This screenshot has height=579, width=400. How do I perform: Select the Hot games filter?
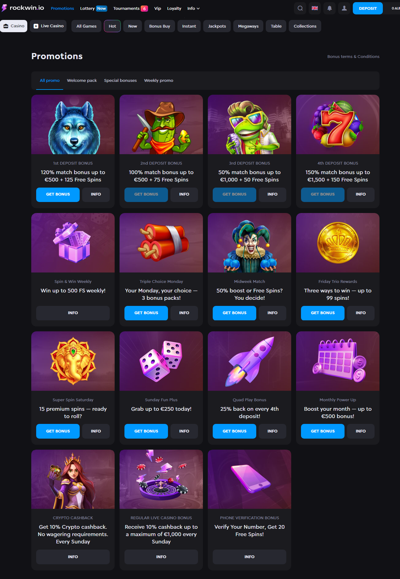pos(112,26)
